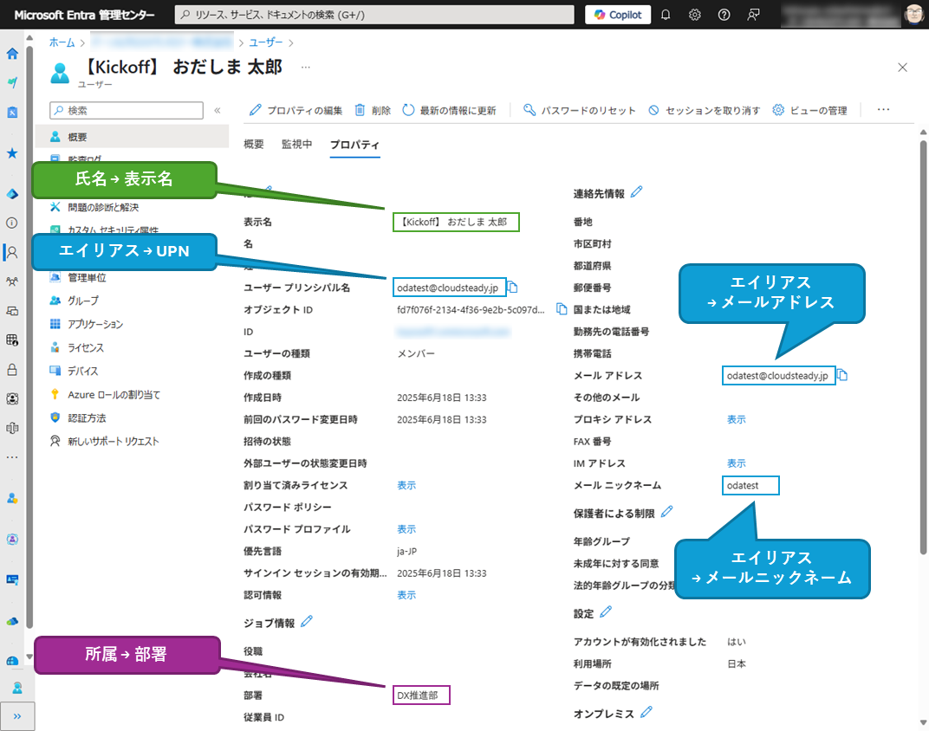
Task: Open Users icon in left rail
Action: [12, 253]
